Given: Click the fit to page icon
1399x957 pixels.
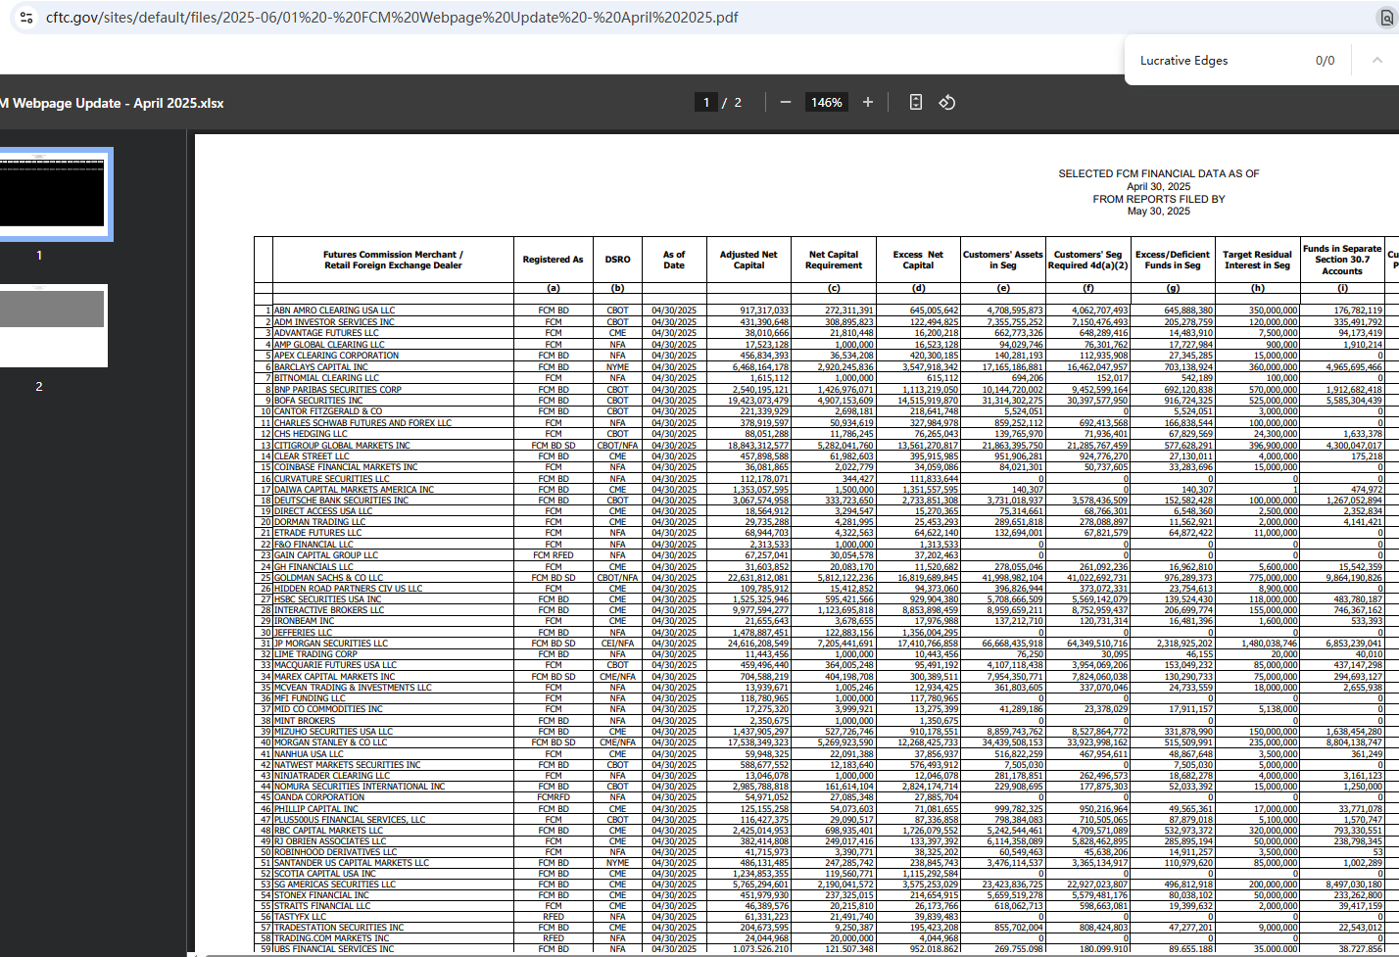Looking at the screenshot, I should coord(916,102).
